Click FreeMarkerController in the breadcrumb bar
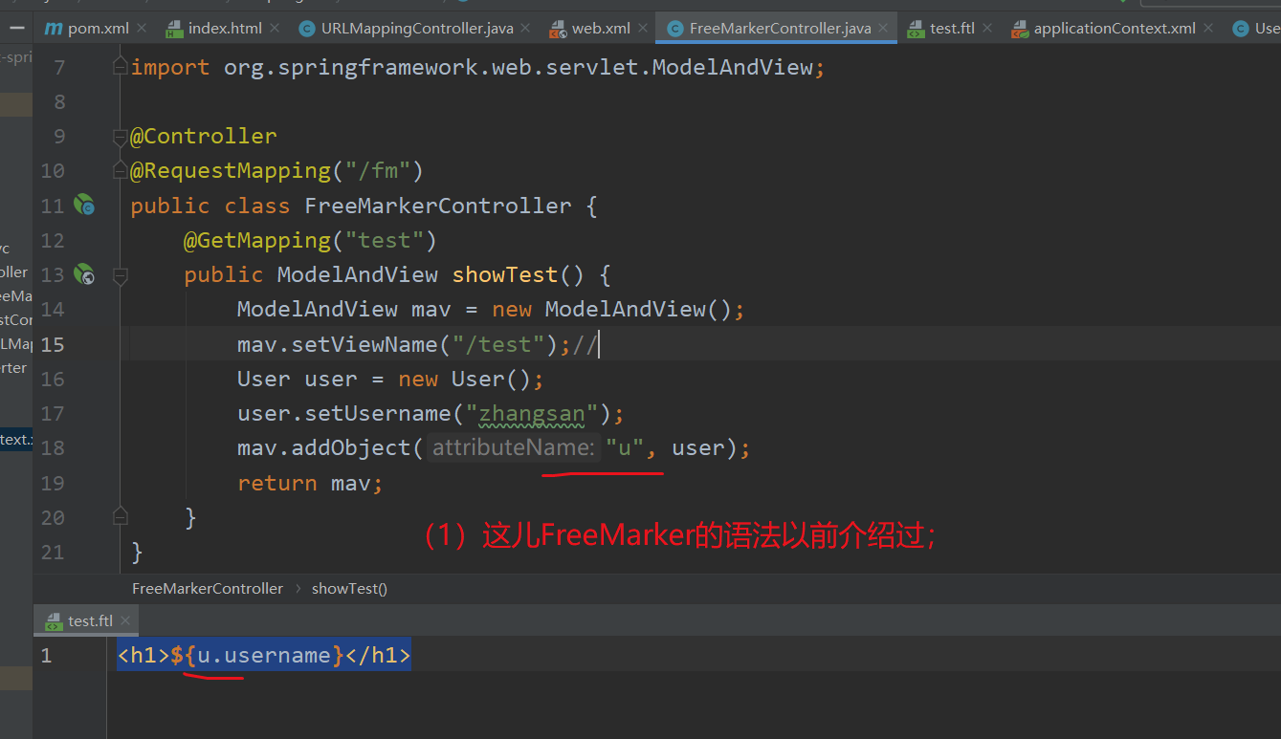This screenshot has height=739, width=1281. [x=207, y=588]
